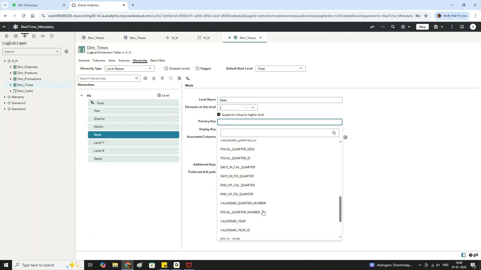Open the consistency check dropdown arrow

tap(409, 27)
